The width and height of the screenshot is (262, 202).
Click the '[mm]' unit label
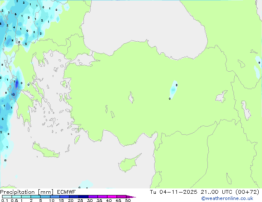click(45, 192)
